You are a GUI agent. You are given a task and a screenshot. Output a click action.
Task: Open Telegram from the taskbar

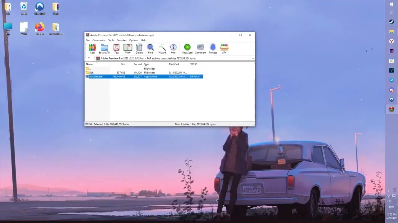391,80
